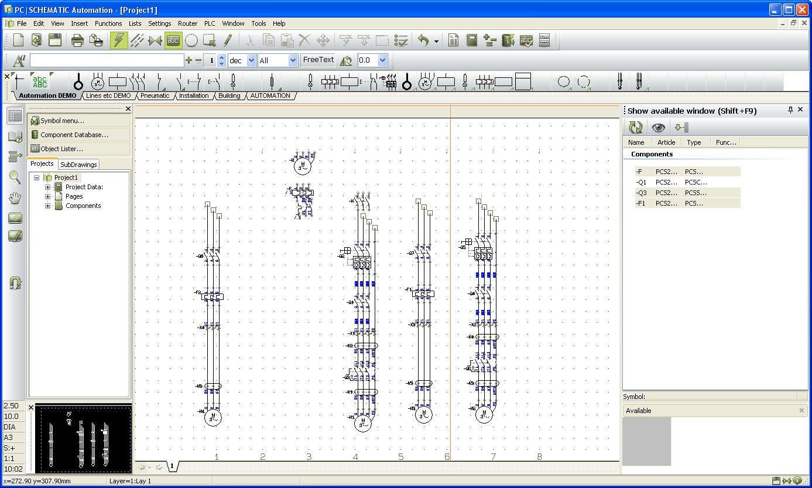Screen dimensions: 812x488
Task: Open the 'dec' dropdown
Action: click(251, 60)
